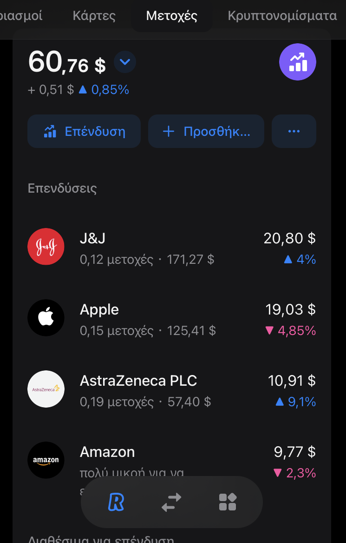
Task: Tap the purple stock analytics chart icon
Action: [297, 62]
